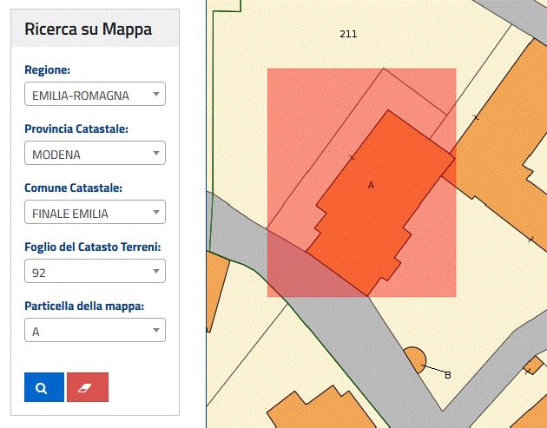This screenshot has width=547, height=428.
Task: Click the small orange building at bottom right
Action: click(531, 365)
